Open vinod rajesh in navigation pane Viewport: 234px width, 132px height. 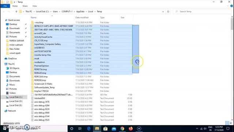point(15,53)
